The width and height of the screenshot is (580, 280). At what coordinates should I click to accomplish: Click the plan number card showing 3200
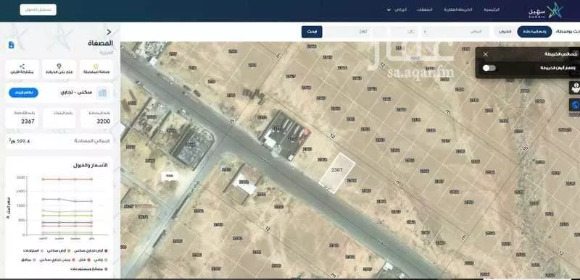(x=96, y=118)
